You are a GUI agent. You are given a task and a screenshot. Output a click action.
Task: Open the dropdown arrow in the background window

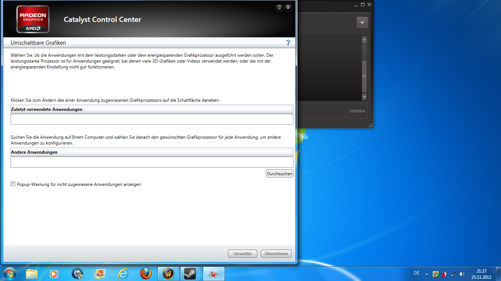[x=362, y=23]
